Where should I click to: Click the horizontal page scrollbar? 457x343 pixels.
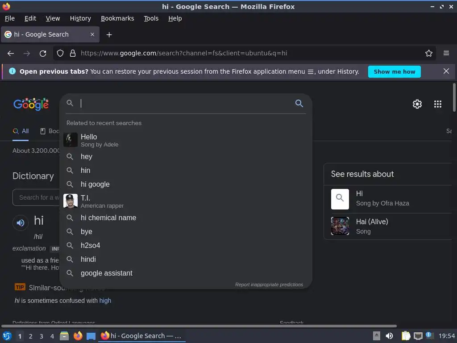pyautogui.click(x=199, y=326)
